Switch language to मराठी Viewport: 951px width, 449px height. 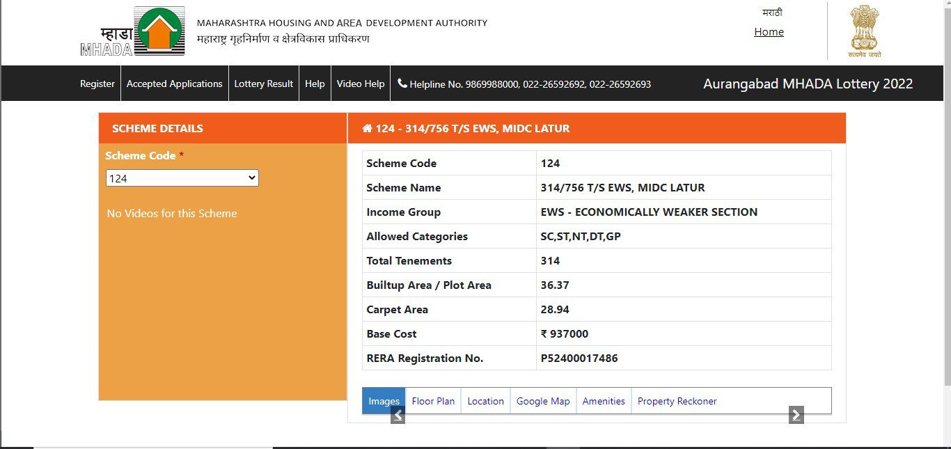pyautogui.click(x=772, y=13)
